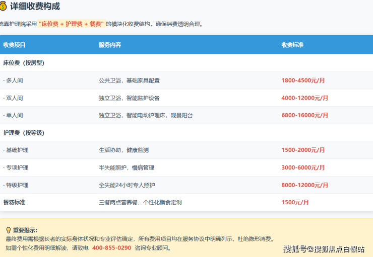Click the highlighted 床位费 + 护理费 + 餐费 text

(x=71, y=24)
